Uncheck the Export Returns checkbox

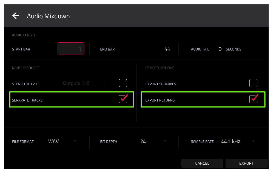tap(253, 99)
